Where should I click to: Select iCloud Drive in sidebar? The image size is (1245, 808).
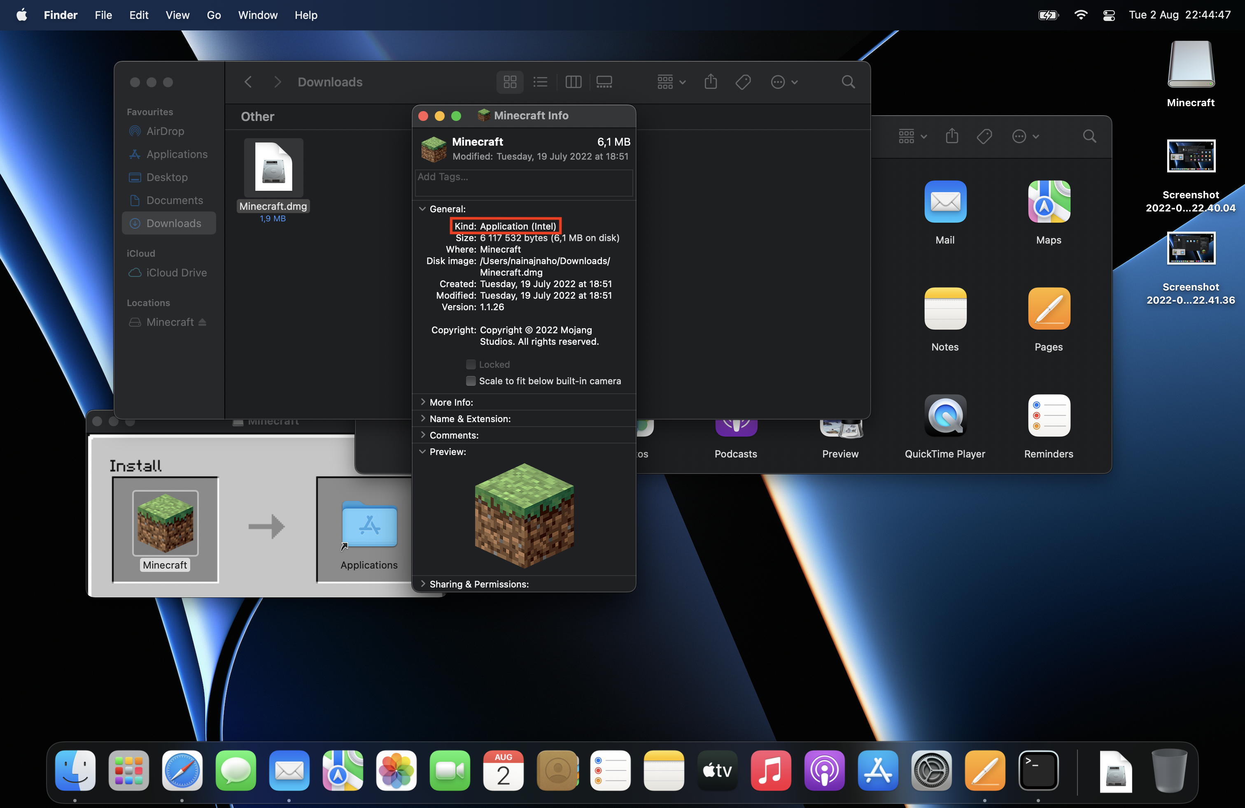176,273
